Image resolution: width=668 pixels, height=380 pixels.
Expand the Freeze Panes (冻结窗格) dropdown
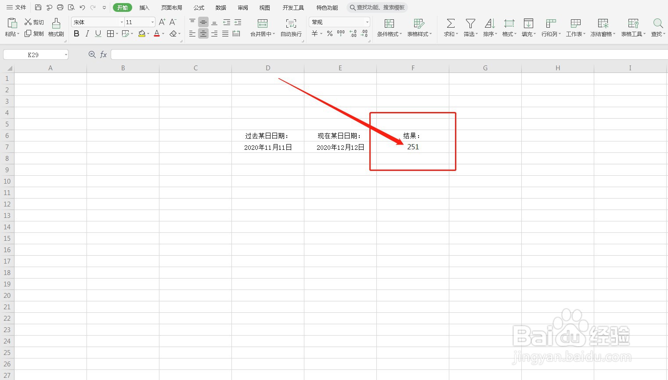click(x=614, y=34)
